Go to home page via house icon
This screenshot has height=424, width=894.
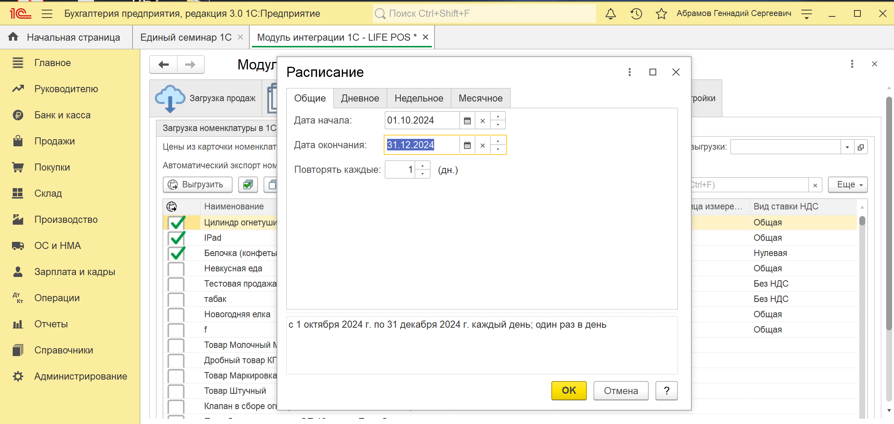(13, 37)
